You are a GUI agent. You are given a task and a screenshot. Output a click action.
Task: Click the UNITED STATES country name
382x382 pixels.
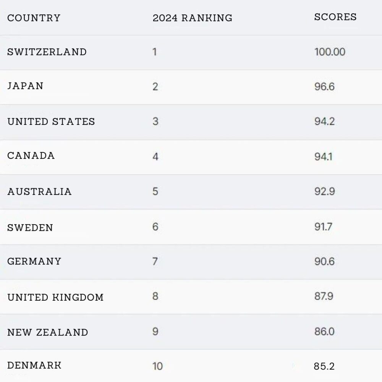click(x=51, y=121)
